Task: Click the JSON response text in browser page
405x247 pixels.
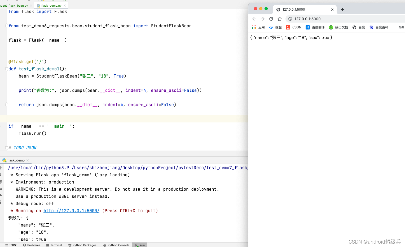Action: [291, 37]
